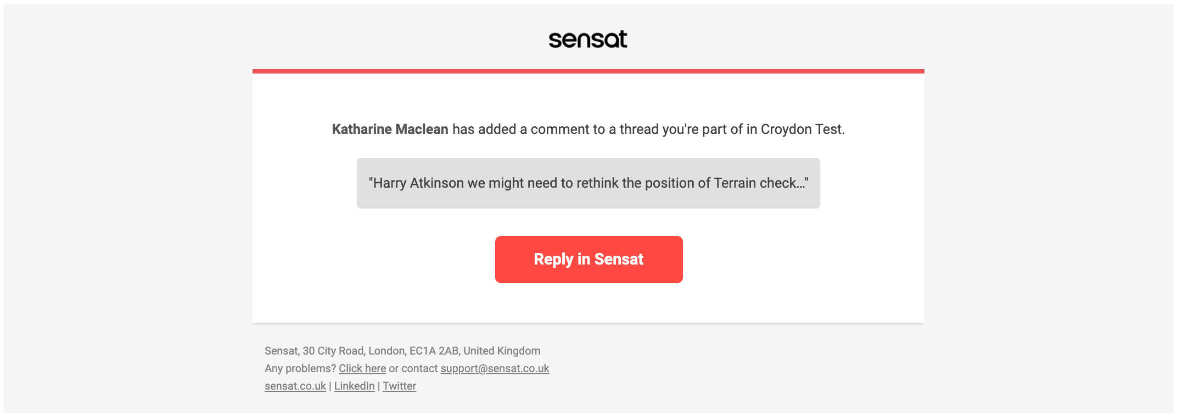
Task: Visit the sensat.co.uk footer link
Action: (295, 386)
